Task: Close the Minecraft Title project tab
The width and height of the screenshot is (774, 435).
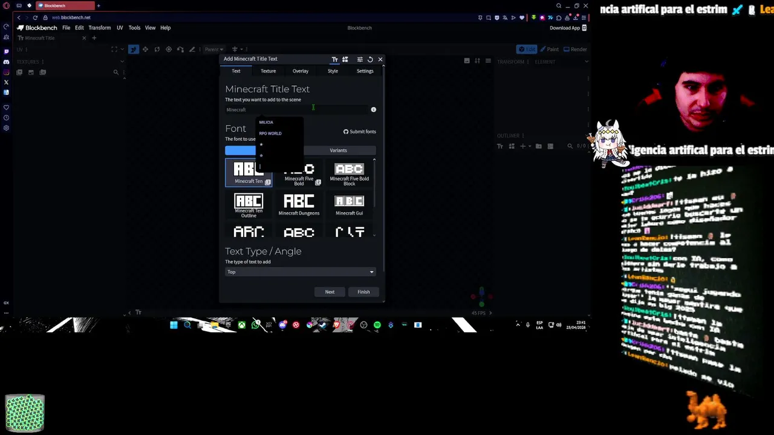Action: (84, 38)
